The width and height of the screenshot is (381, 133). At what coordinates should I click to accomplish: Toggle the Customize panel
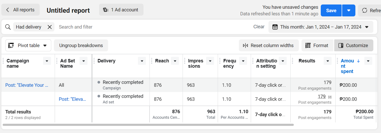(x=354, y=45)
